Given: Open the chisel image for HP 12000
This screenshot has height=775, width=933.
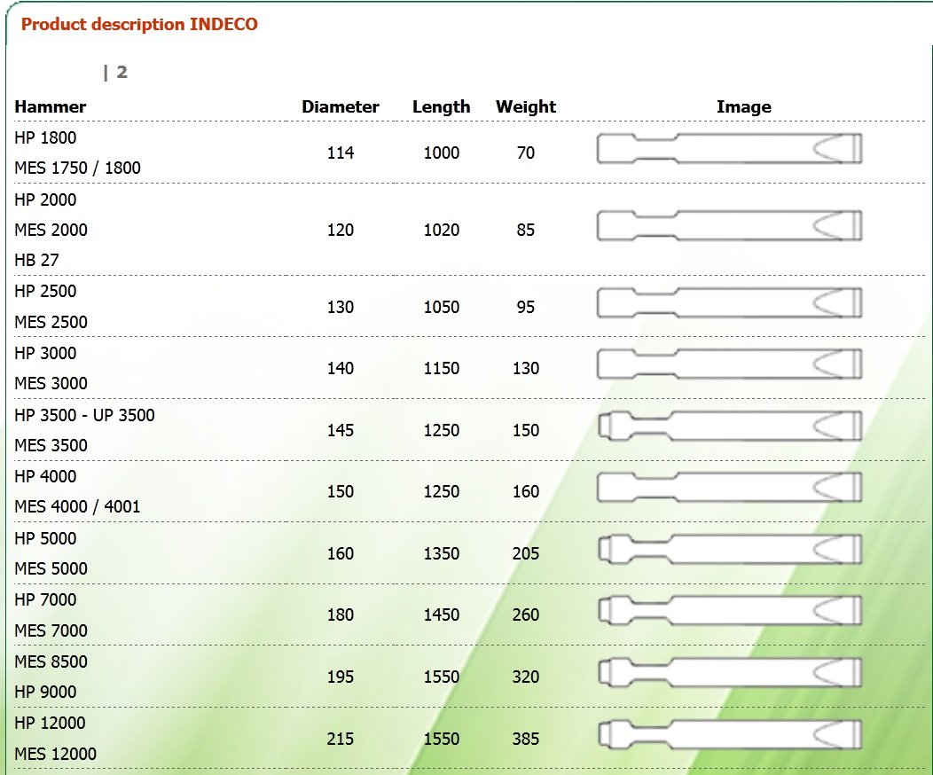Looking at the screenshot, I should click(730, 734).
